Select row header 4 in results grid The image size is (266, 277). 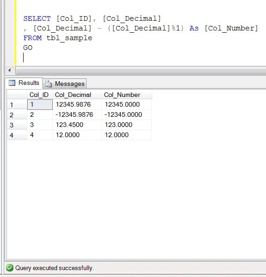pos(17,135)
